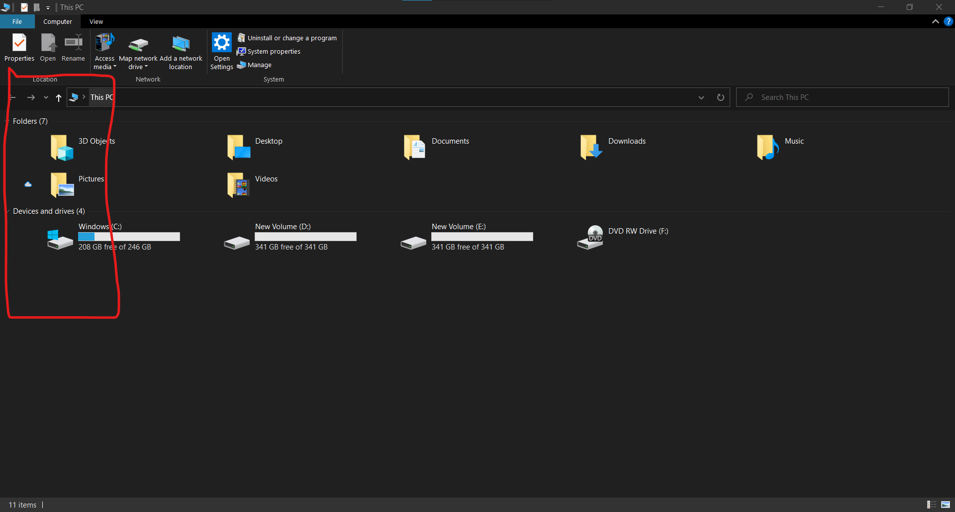Open the Access media menu

104,52
